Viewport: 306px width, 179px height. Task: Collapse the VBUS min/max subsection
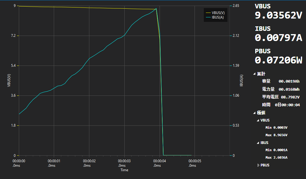(258, 120)
